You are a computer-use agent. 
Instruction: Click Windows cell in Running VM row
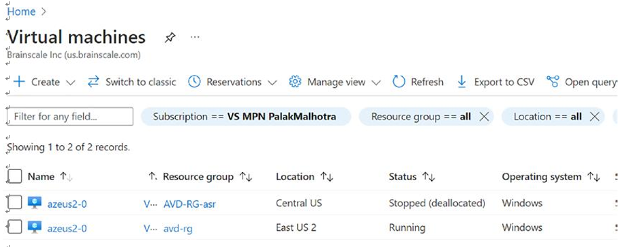point(522,227)
